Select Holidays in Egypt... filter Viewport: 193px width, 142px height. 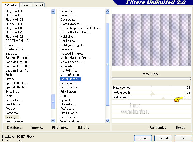[72, 45]
